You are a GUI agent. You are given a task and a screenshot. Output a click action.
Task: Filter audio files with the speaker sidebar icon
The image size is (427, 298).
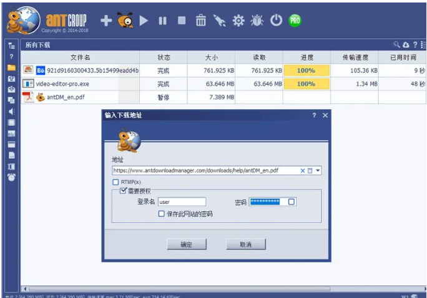tap(11, 112)
